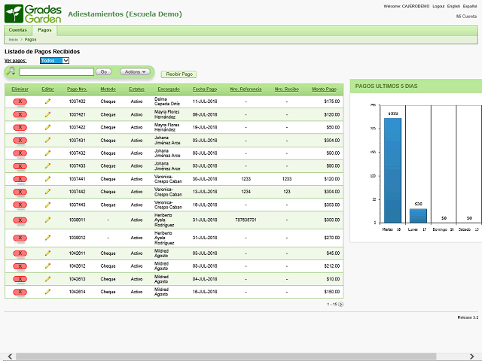This screenshot has width=482, height=361.
Task: Click PAGOS ULTIMOS 5 DIAS panel title
Action: coord(386,86)
